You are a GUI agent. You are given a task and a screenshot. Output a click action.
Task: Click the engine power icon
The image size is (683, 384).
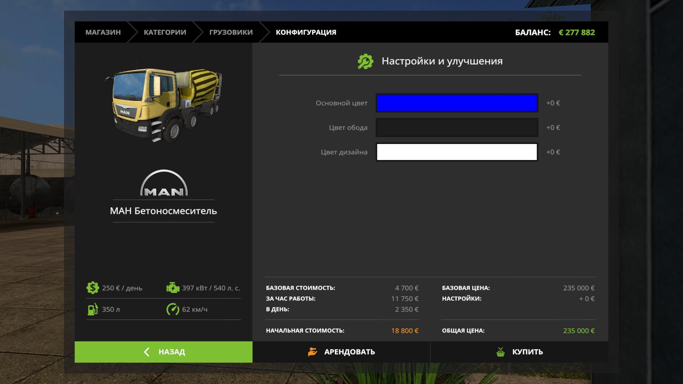173,288
